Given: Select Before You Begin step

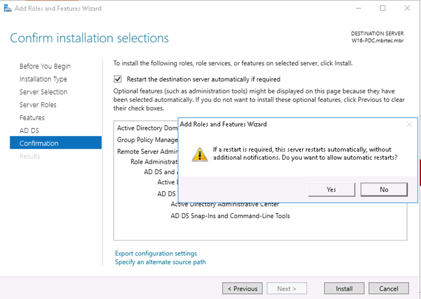Looking at the screenshot, I should [45, 66].
